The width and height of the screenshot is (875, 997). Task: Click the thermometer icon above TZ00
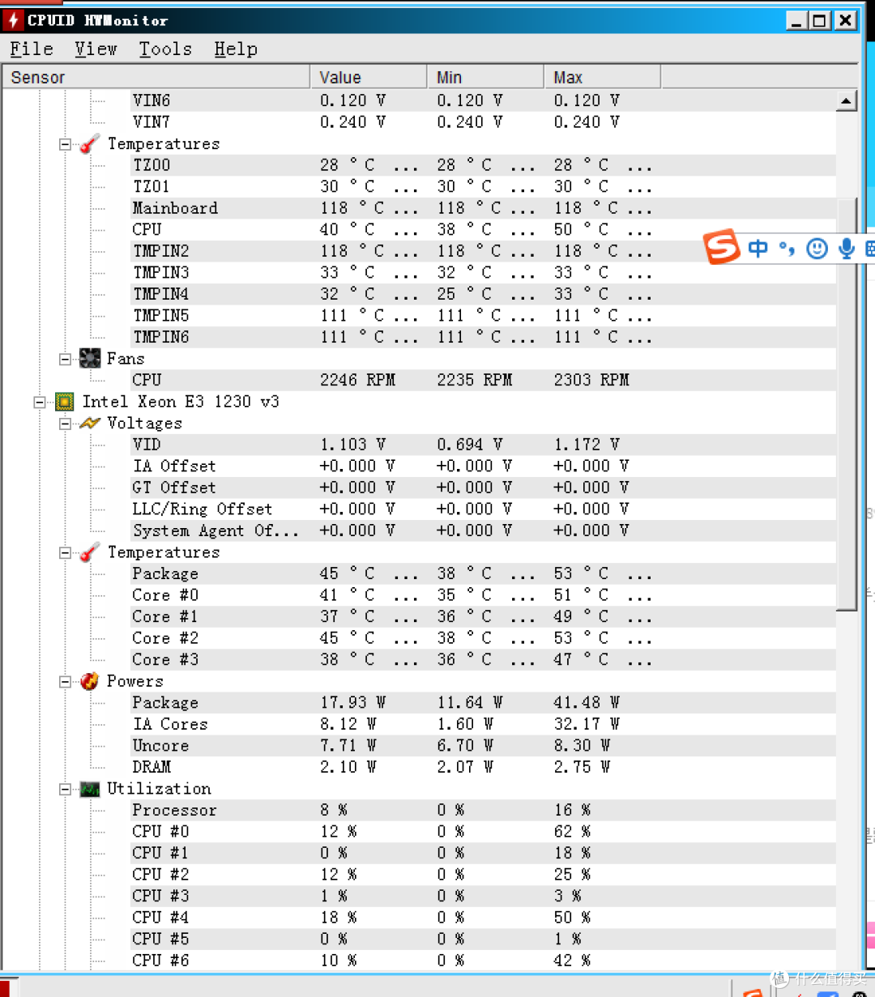(x=90, y=143)
